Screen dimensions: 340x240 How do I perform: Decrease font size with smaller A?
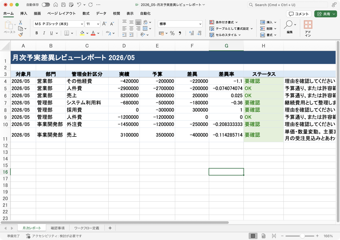click(112, 24)
